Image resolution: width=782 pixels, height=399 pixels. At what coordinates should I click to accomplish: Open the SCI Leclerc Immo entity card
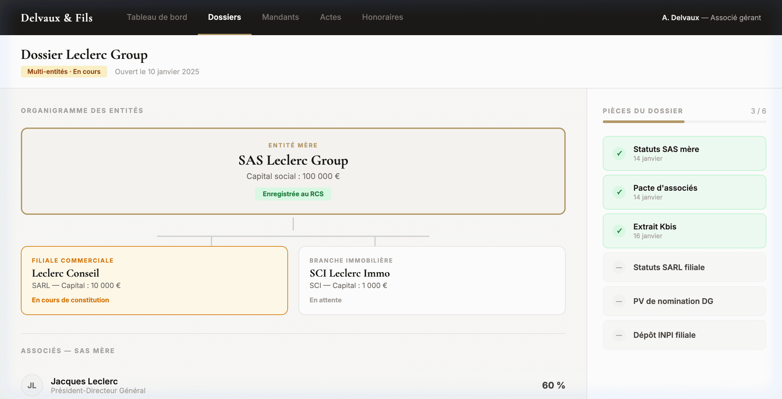[432, 280]
